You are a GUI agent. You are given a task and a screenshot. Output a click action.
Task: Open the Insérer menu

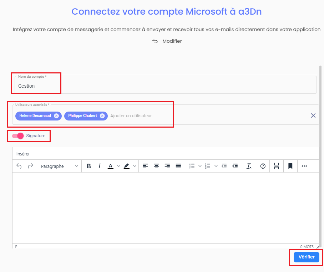click(x=23, y=154)
